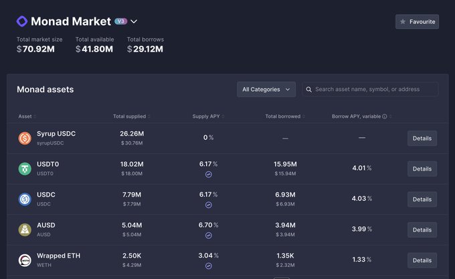The height and width of the screenshot is (279, 455).
Task: Click incentives icon under AUSD supply APY
Action: (209, 236)
